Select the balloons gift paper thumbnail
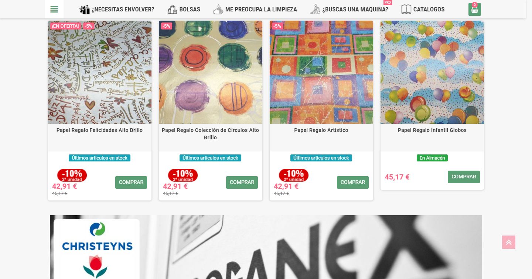Viewport: 532px width, 279px height. click(x=432, y=72)
